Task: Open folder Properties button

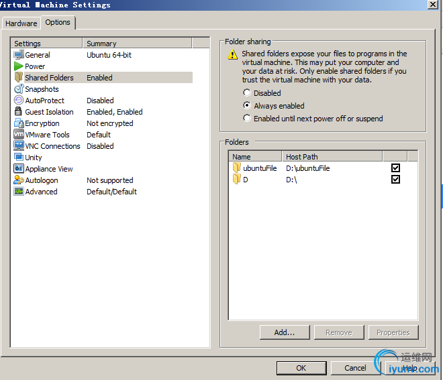Action: [x=393, y=332]
